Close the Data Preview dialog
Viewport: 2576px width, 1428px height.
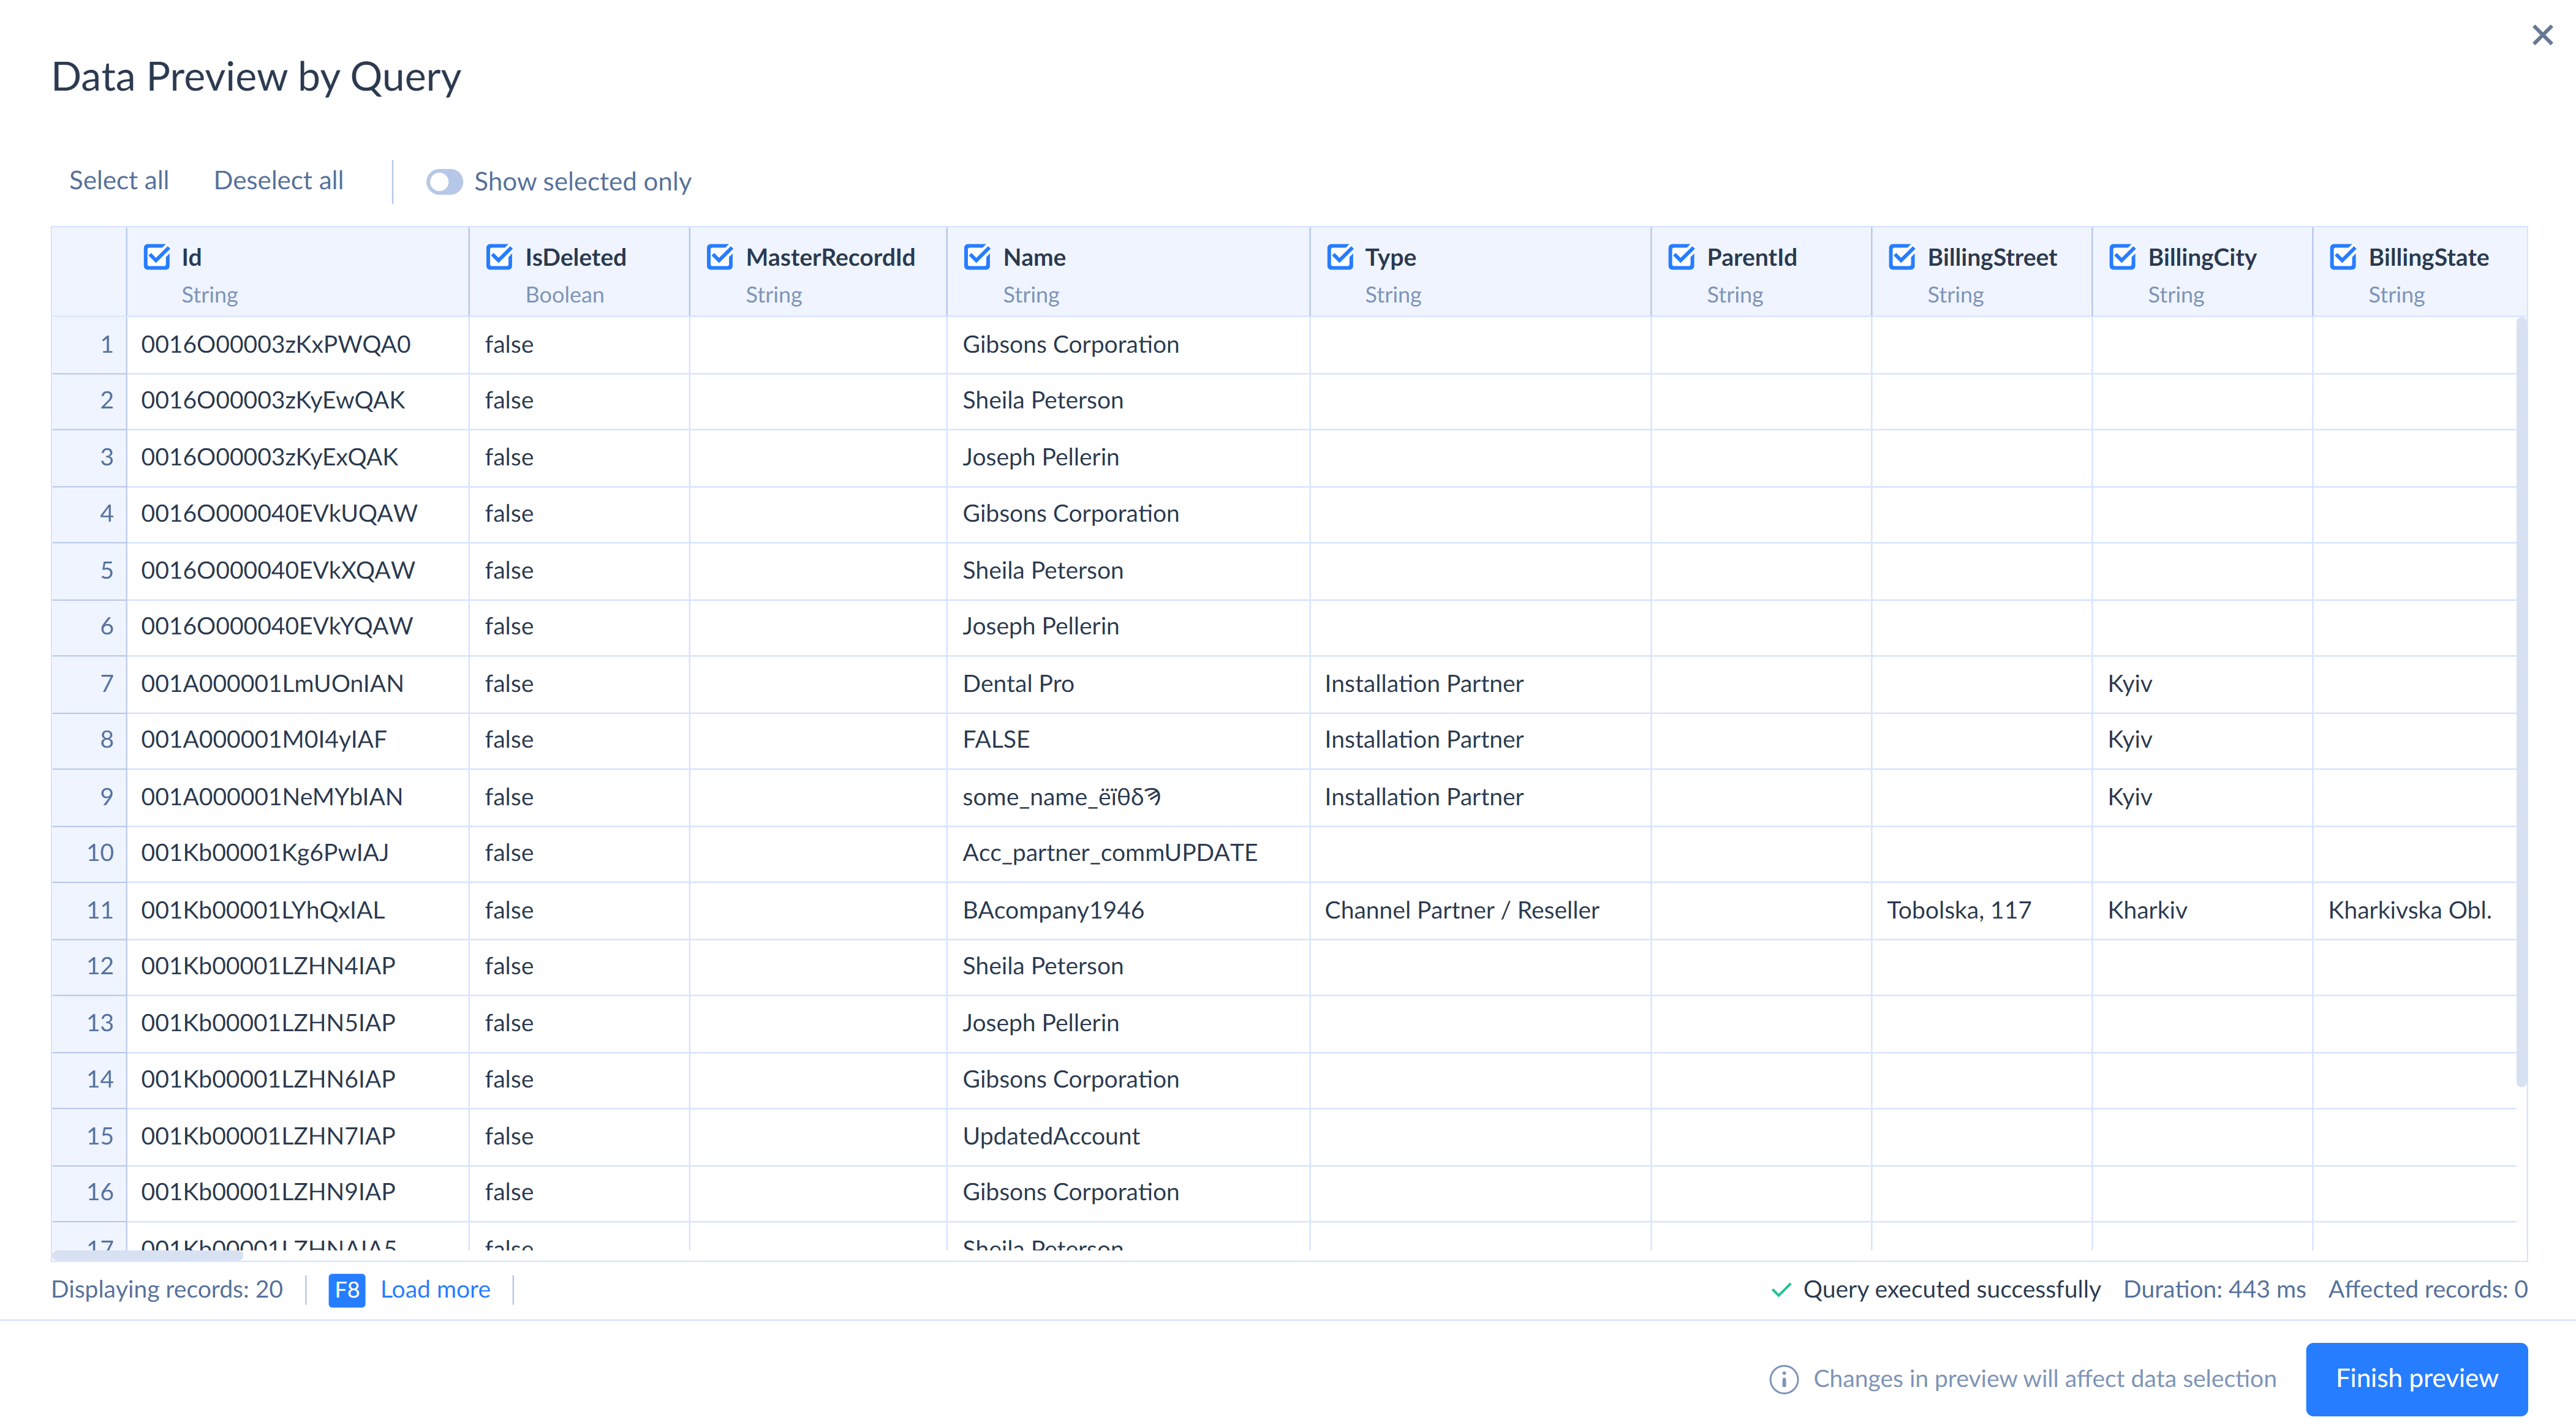(2542, 36)
